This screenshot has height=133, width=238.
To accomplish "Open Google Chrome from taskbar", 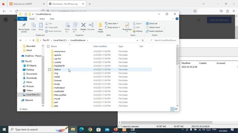I will (x=90, y=129).
